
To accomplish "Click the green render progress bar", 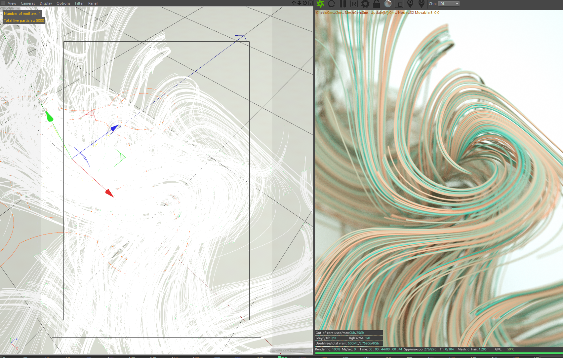I will [439, 353].
